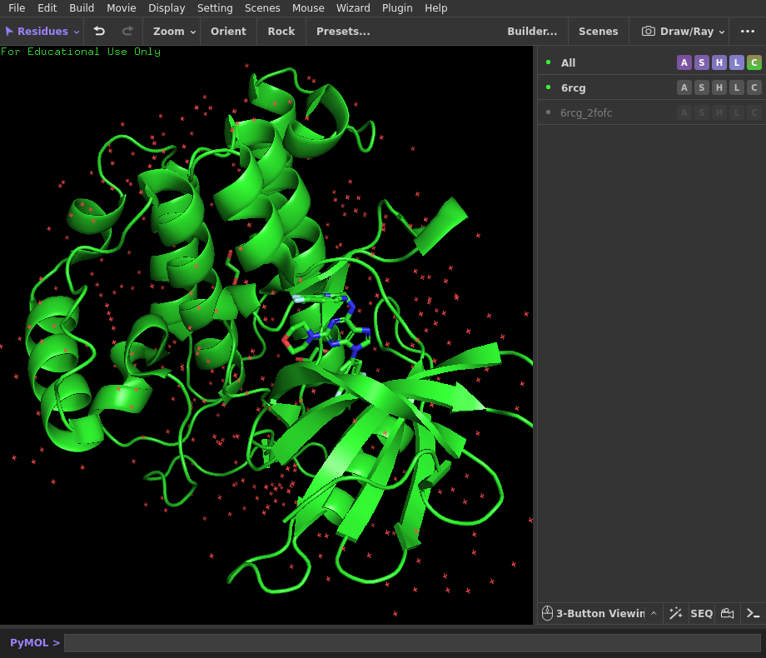The image size is (766, 658).
Task: Toggle the SEQ sequence viewer
Action: click(701, 613)
